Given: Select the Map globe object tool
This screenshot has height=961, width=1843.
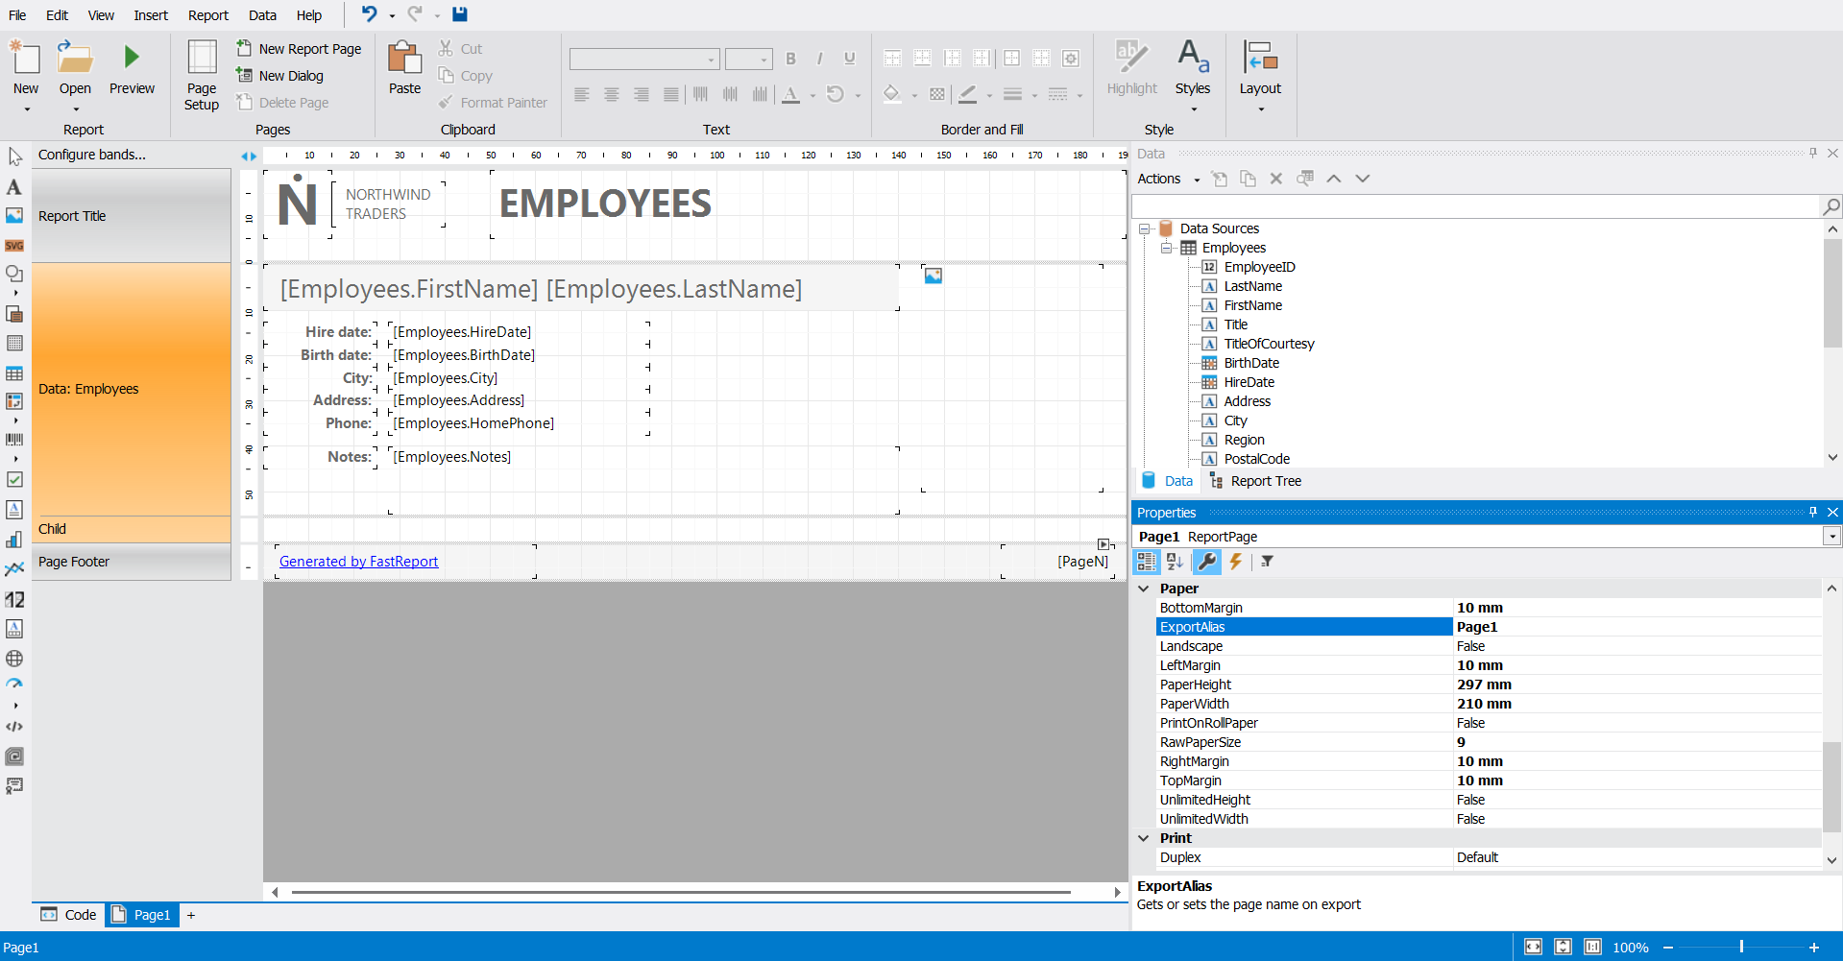Looking at the screenshot, I should click(14, 659).
